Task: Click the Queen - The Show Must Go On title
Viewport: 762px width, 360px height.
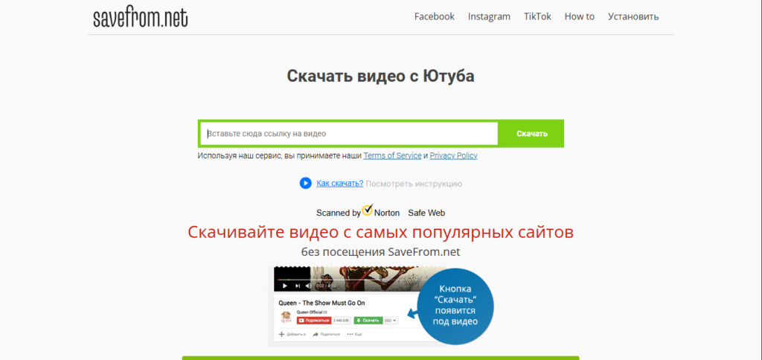Action: [321, 303]
